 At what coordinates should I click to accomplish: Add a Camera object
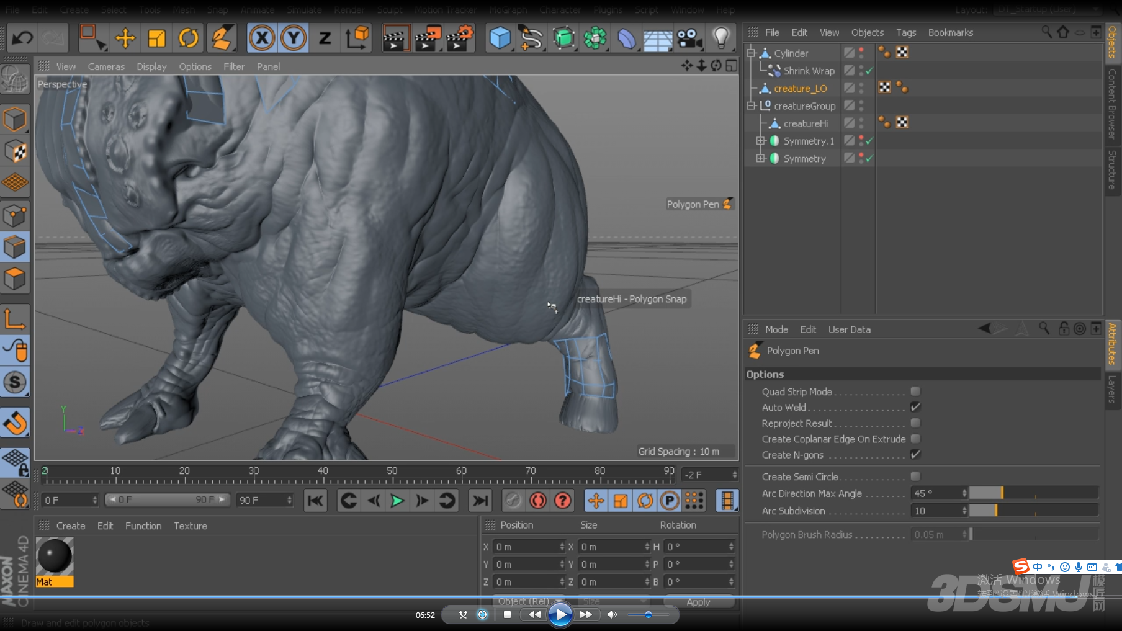(x=689, y=38)
